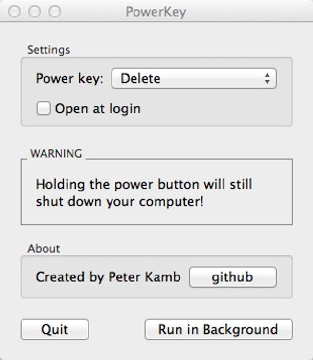
Task: Click the up-down arrows on Delete popup
Action: click(x=267, y=79)
